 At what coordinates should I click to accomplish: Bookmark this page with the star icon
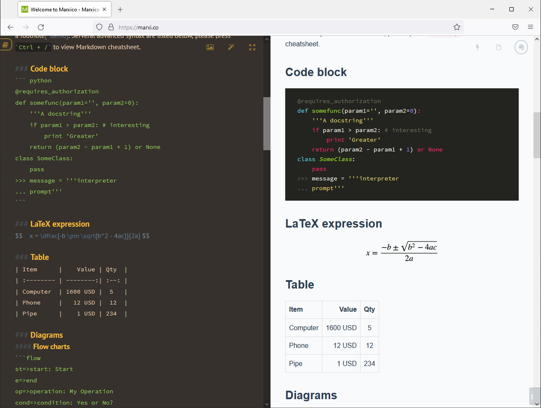click(457, 27)
